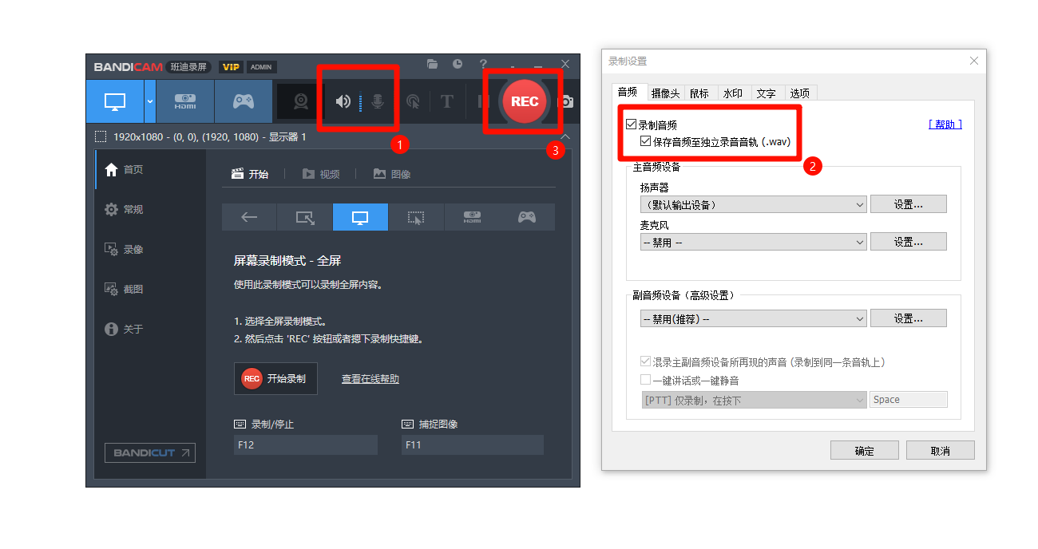
Task: Uncheck the 录制音频 checkbox
Action: point(632,125)
